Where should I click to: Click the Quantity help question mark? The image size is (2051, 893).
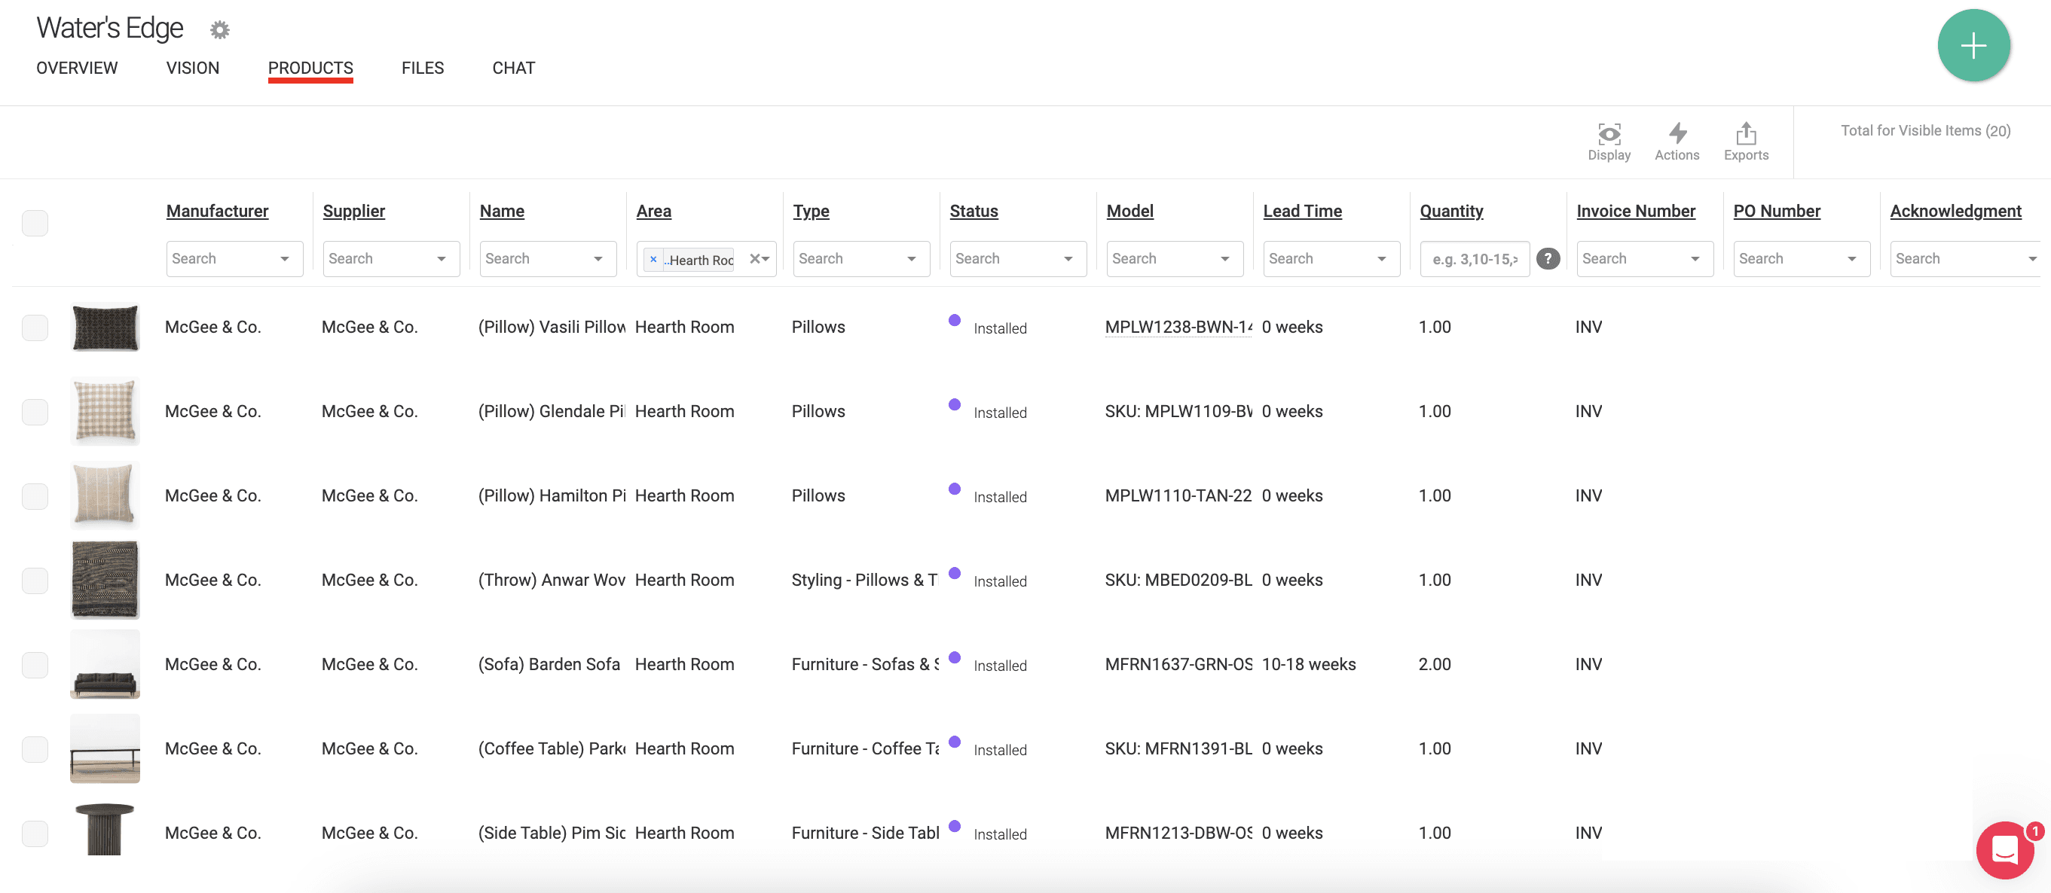point(1547,259)
